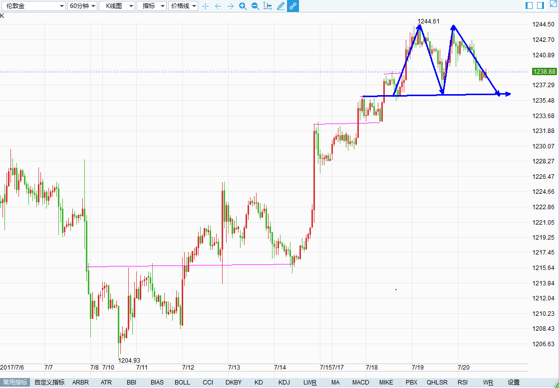The height and width of the screenshot is (388, 559).
Task: Switch to the MACD indicator tab
Action: click(x=360, y=383)
